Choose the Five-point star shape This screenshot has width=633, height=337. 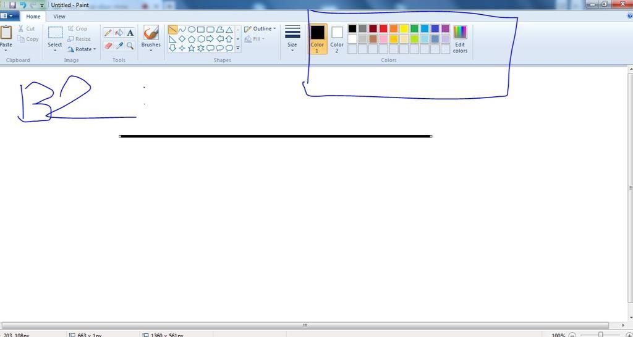point(192,48)
